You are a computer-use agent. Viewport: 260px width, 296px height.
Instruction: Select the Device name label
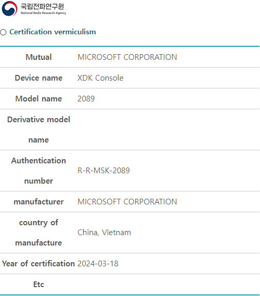coord(38,78)
